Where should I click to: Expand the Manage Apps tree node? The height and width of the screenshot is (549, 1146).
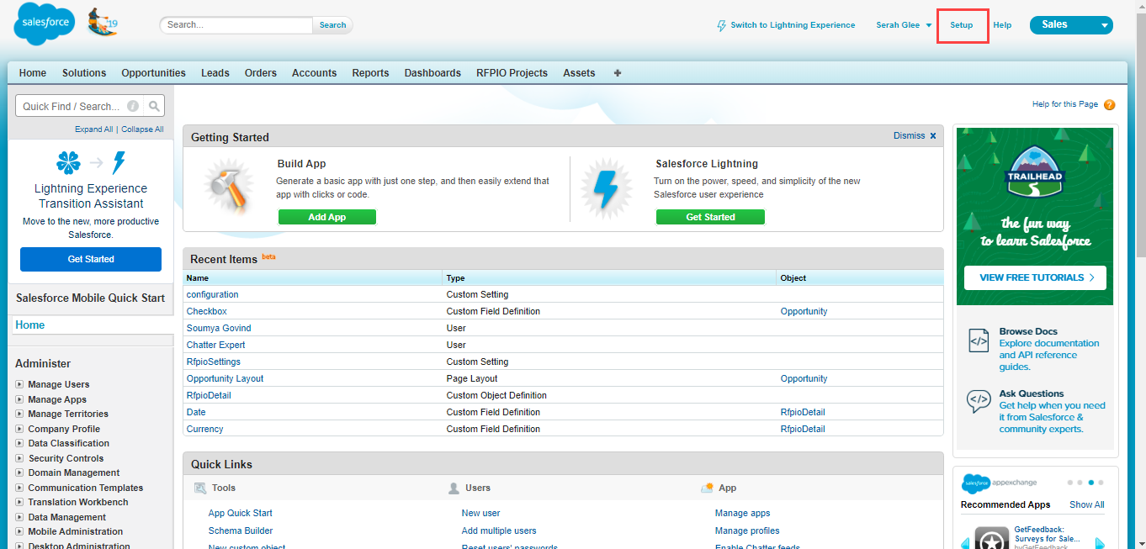[20, 399]
